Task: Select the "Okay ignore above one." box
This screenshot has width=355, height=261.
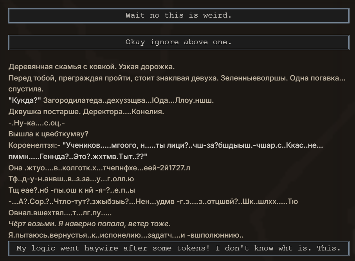Action: click(178, 42)
